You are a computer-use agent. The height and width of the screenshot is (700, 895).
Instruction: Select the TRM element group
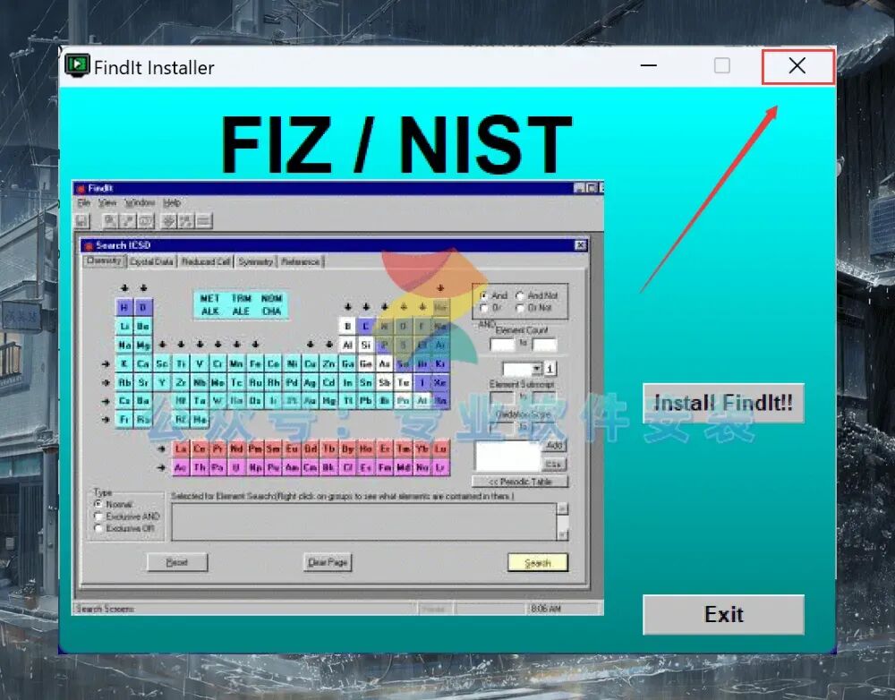(241, 299)
